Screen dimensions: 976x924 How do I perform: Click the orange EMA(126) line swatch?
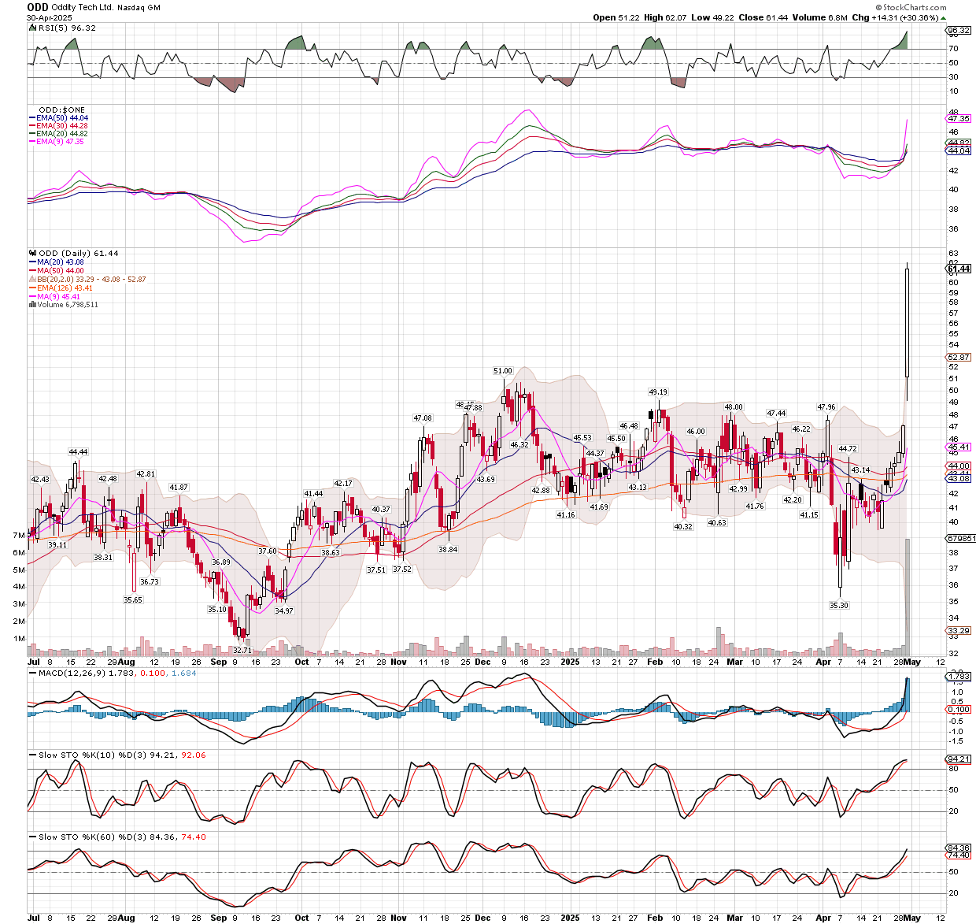pos(32,288)
